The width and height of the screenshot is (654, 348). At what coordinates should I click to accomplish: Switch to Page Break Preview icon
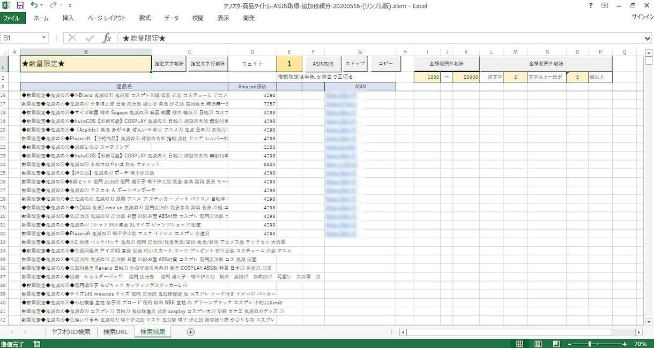point(556,344)
